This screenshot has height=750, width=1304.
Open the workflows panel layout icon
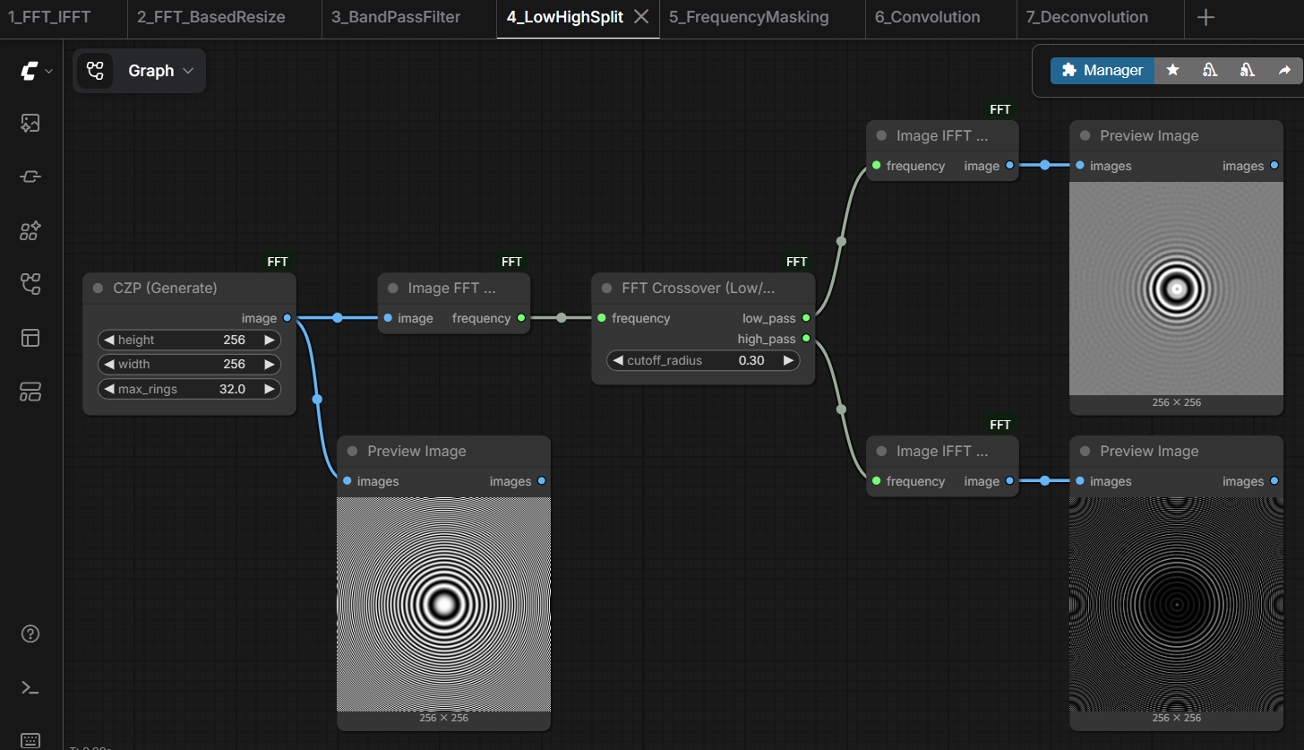tap(30, 338)
